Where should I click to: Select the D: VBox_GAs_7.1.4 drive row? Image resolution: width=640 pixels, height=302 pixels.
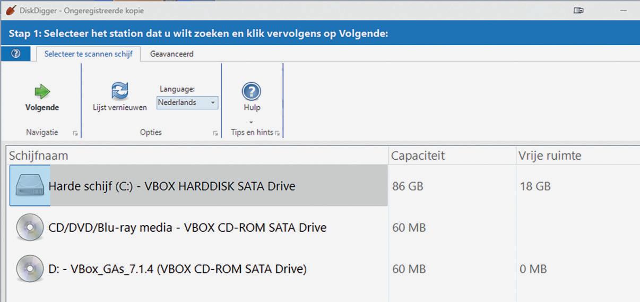(x=177, y=269)
